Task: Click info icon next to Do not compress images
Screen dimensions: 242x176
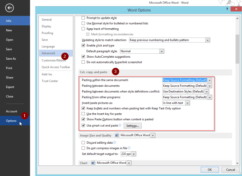Action: click(x=129, y=148)
